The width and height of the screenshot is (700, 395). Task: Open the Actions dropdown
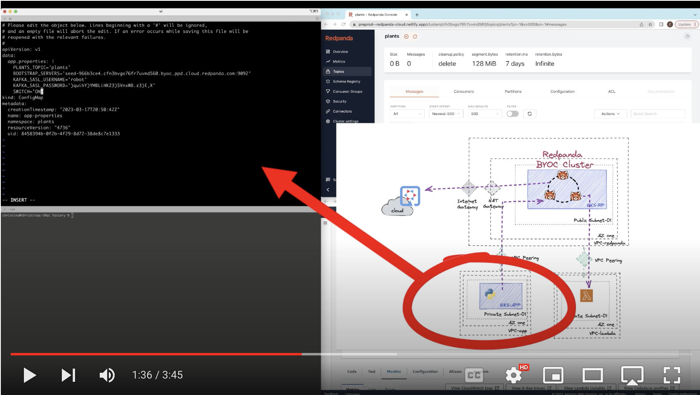[611, 114]
